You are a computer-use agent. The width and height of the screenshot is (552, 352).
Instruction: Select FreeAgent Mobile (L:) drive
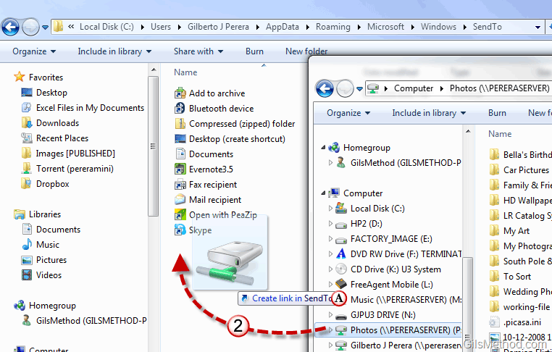385,285
